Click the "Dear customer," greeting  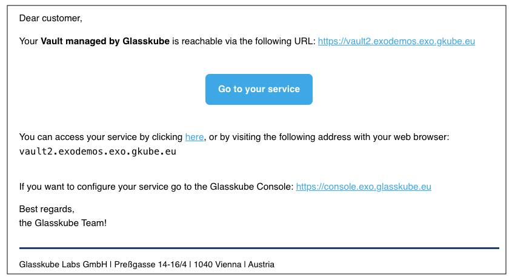50,18
